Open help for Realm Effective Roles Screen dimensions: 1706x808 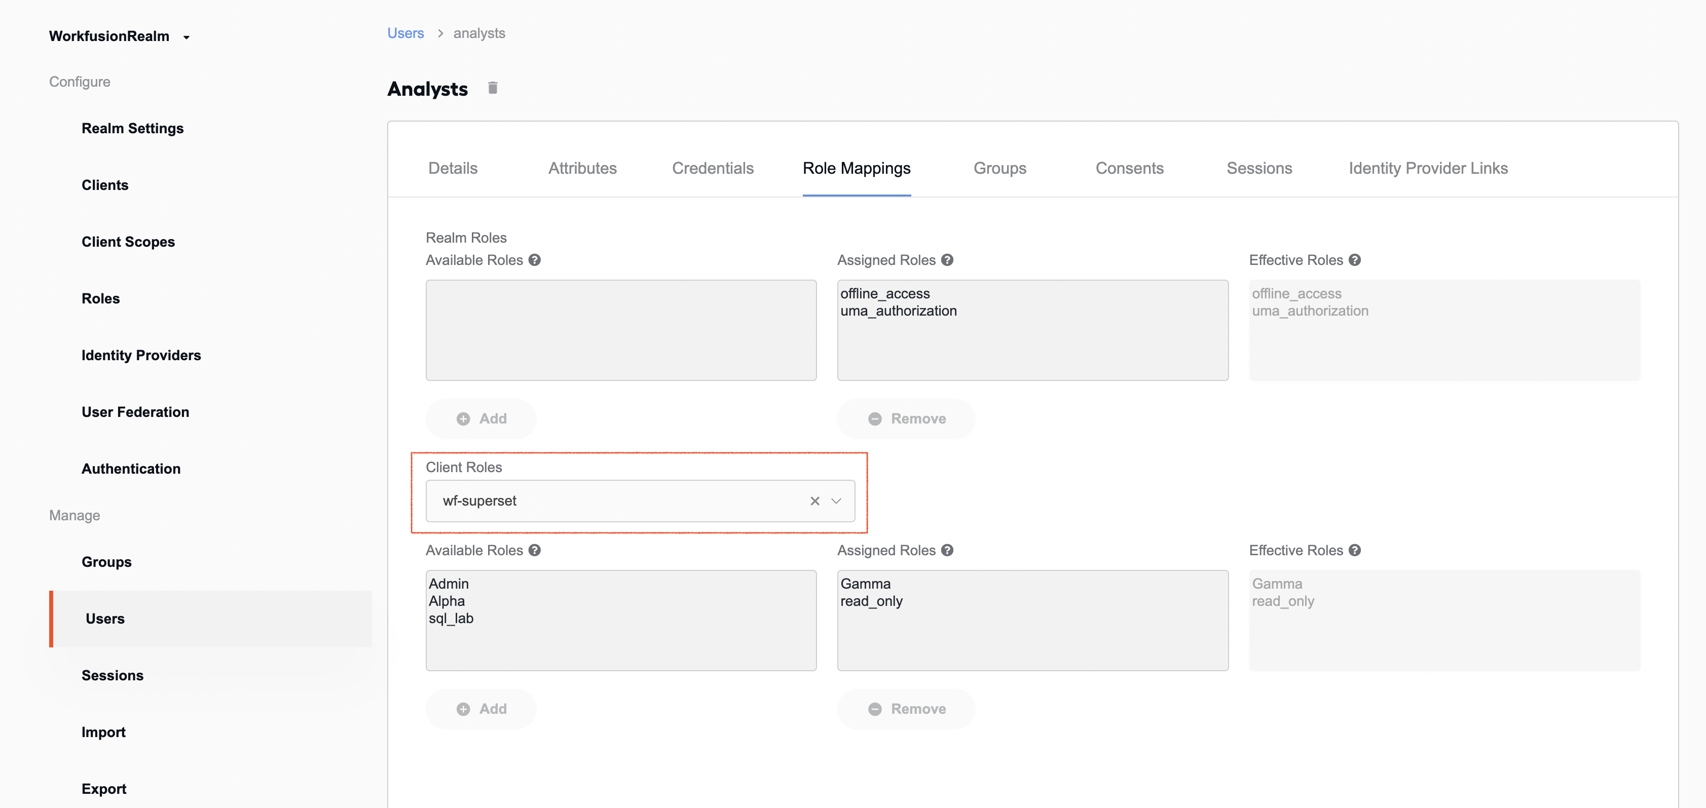(x=1354, y=260)
